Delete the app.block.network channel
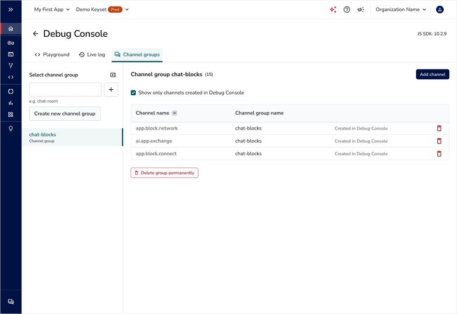This screenshot has height=314, width=457. (x=440, y=128)
